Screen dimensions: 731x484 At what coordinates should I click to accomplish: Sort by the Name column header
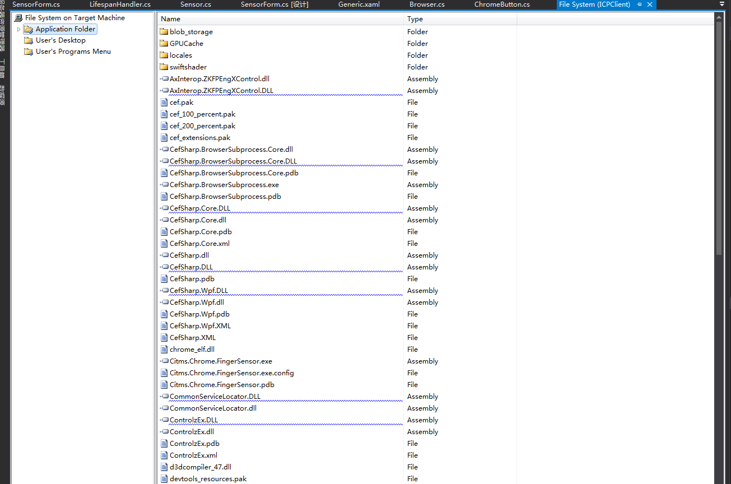pyautogui.click(x=281, y=19)
